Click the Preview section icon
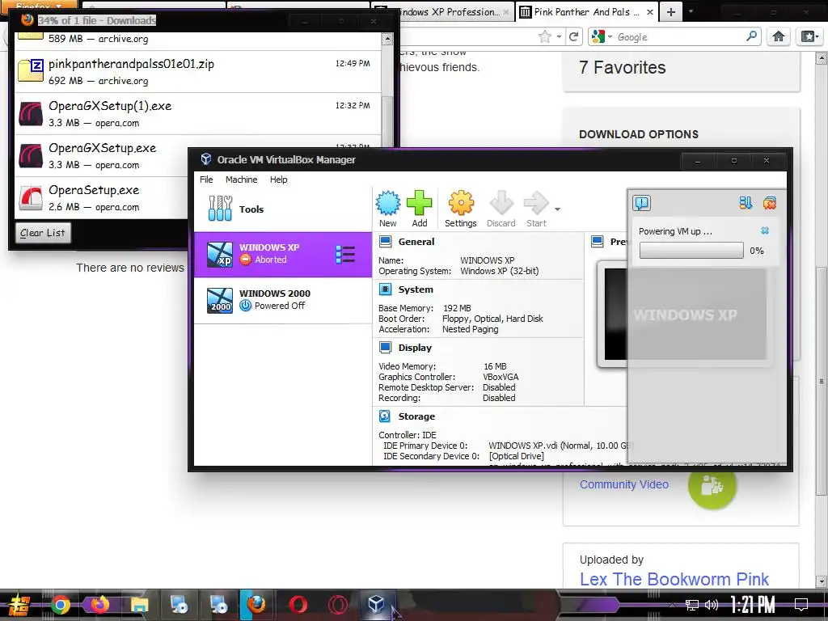 coord(598,242)
